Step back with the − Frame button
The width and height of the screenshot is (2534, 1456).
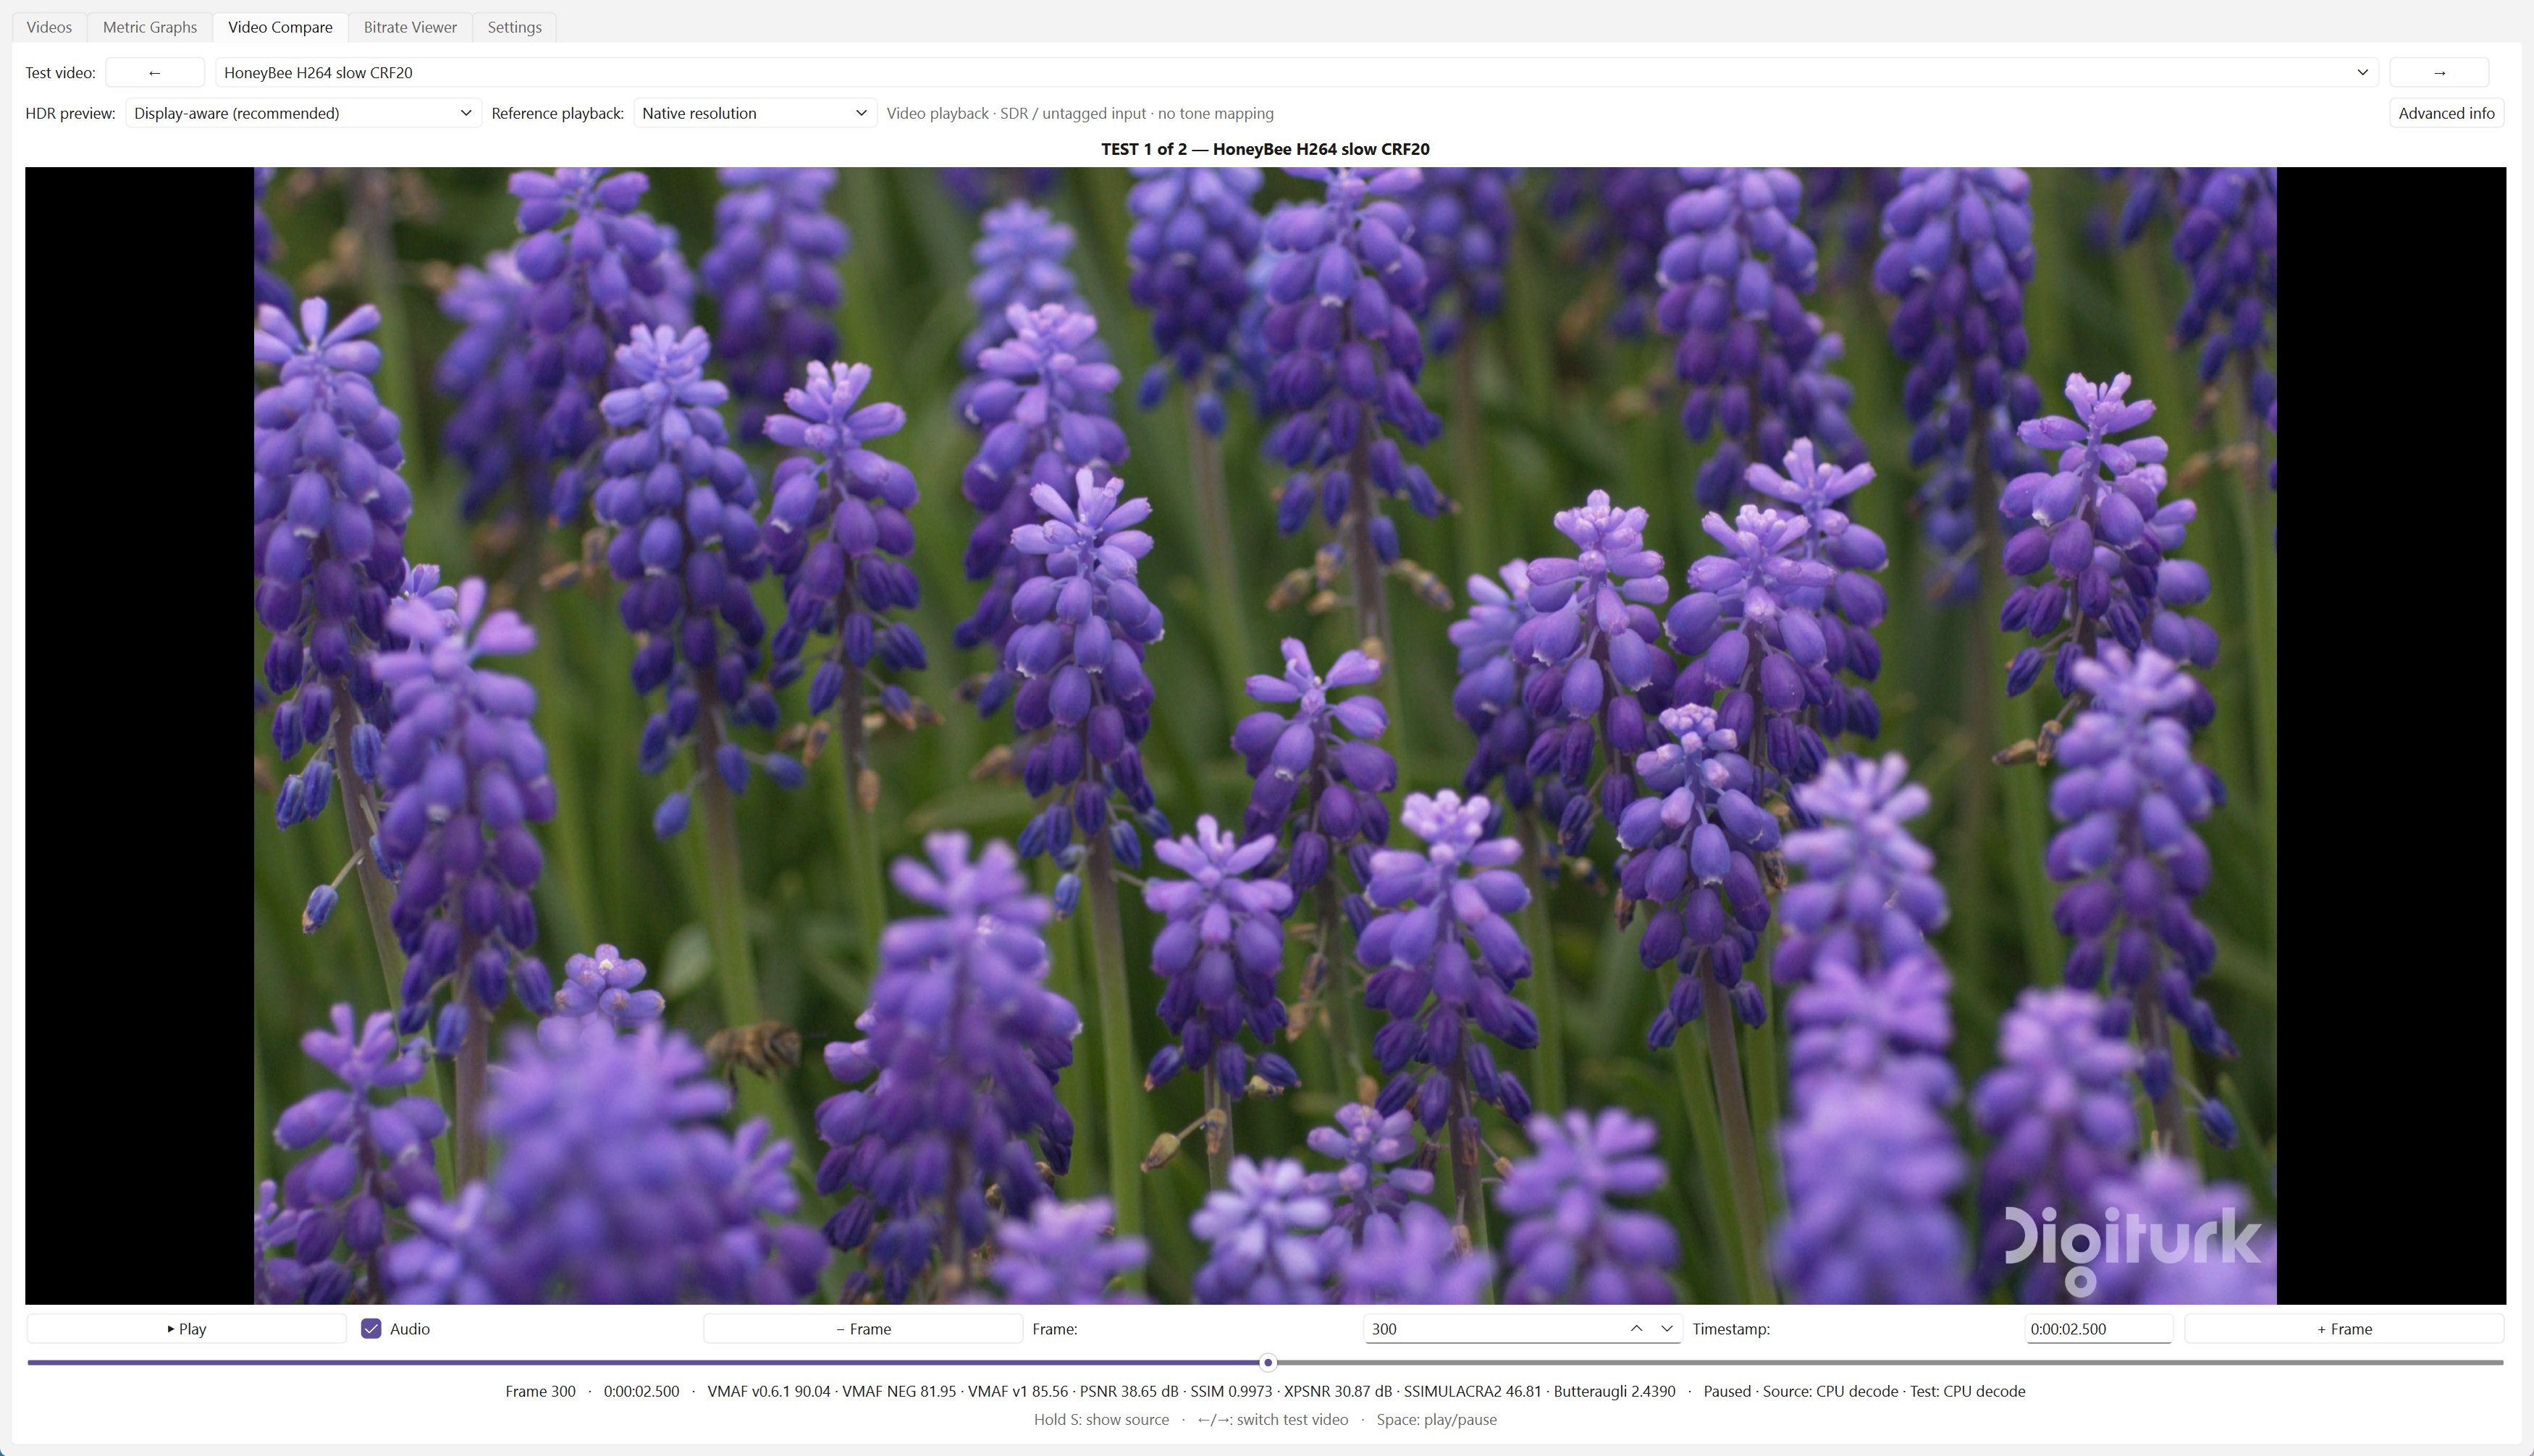(862, 1329)
